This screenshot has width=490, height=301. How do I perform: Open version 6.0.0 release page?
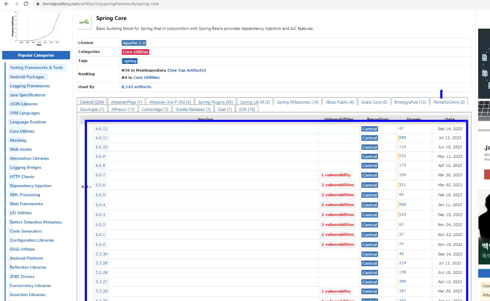[x=101, y=245]
